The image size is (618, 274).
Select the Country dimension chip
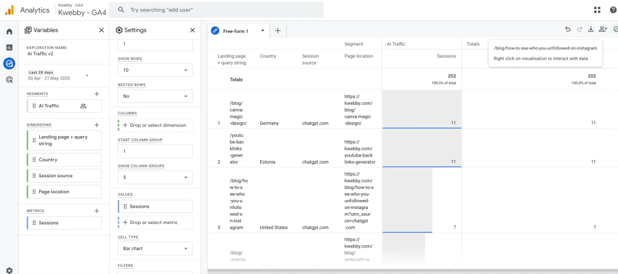coord(64,160)
